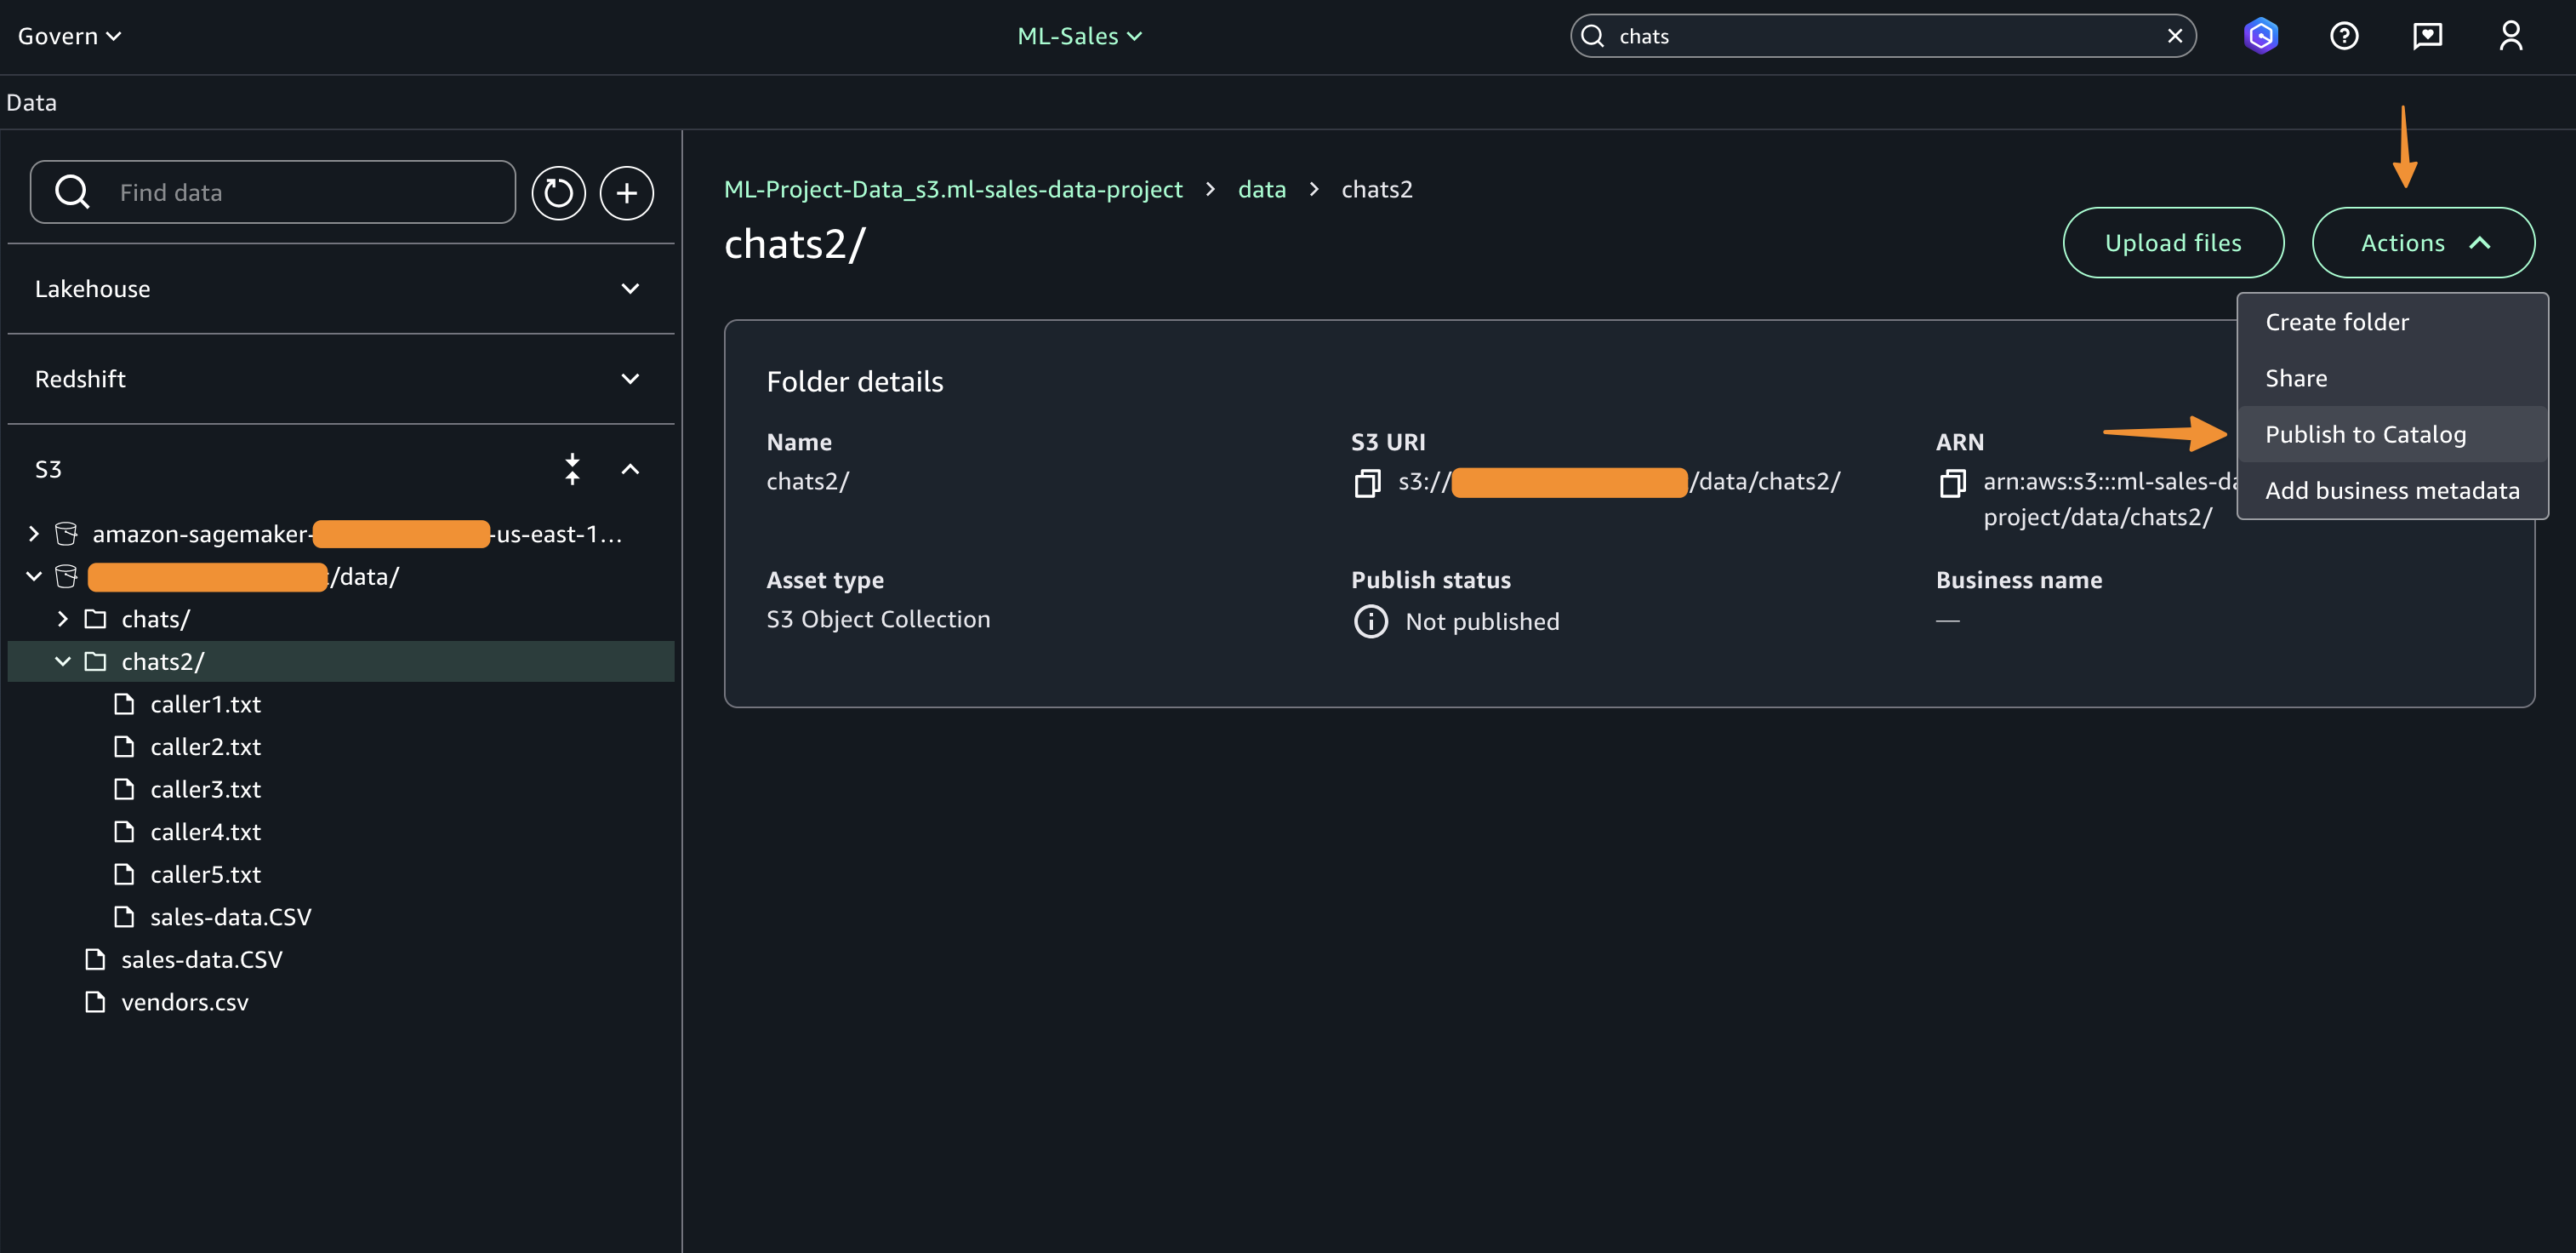Open the Govern menu
Viewport: 2576px width, 1253px height.
point(69,37)
